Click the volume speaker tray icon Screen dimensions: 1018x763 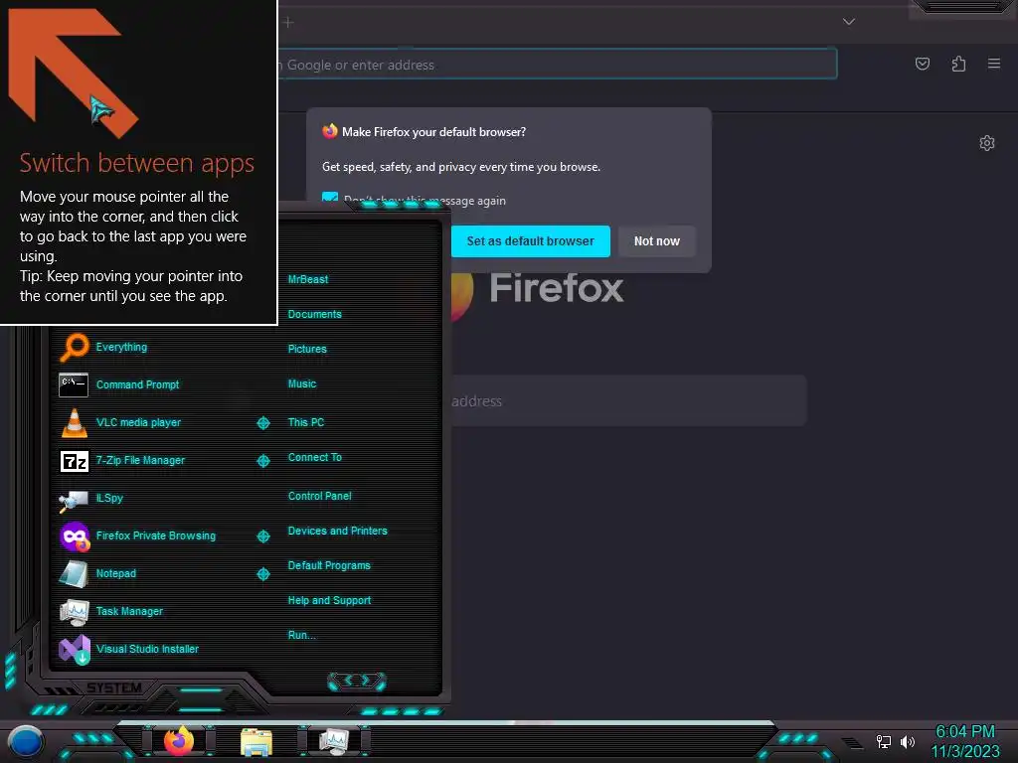908,741
